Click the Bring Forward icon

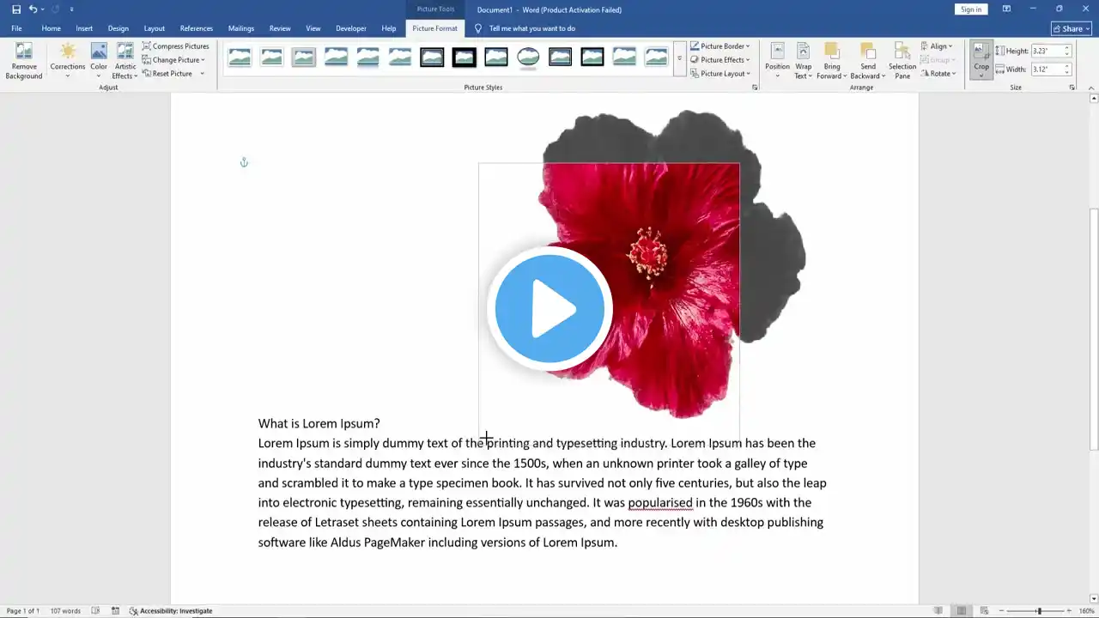(831, 51)
